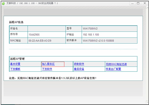Click the 远程AP管理 heading
Image resolution: width=149 pixels, height=105 pixels.
coord(17,59)
